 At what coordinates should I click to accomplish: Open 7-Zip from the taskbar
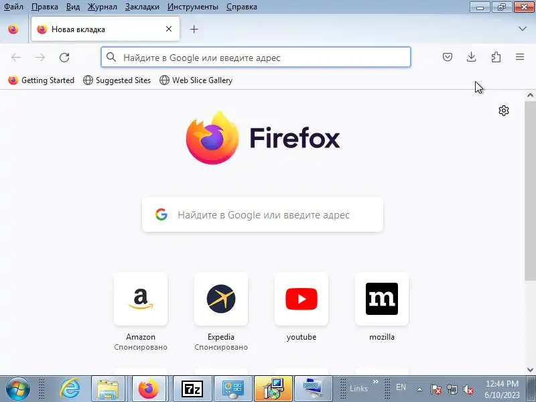192,389
